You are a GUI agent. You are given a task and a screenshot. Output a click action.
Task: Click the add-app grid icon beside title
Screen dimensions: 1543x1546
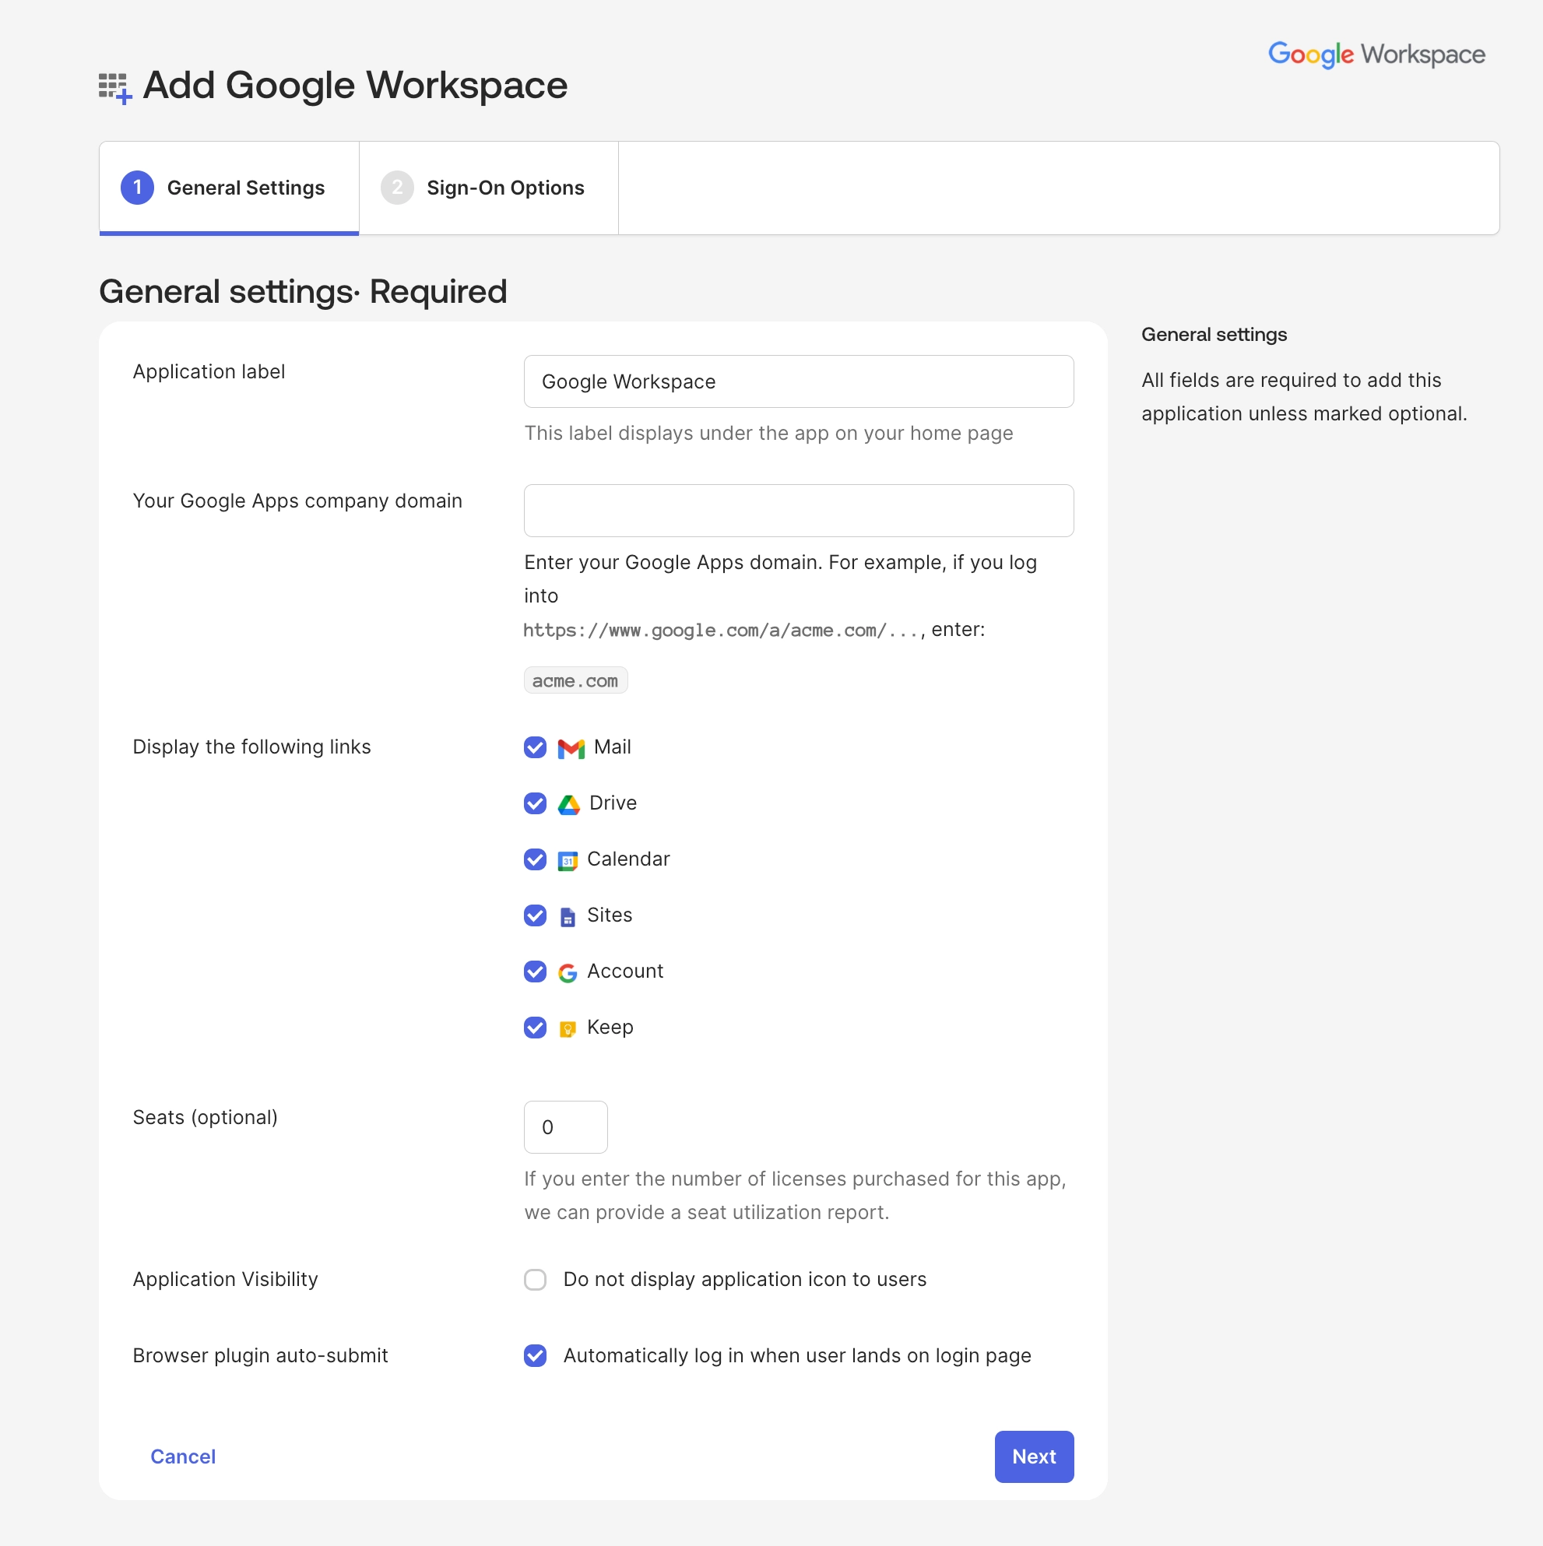tap(114, 87)
